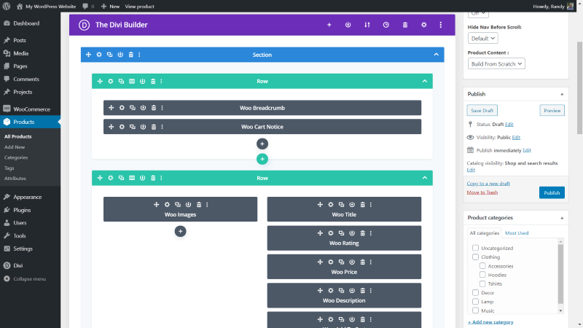
Task: Open the three-dot menu in Divi Builder header
Action: [441, 25]
